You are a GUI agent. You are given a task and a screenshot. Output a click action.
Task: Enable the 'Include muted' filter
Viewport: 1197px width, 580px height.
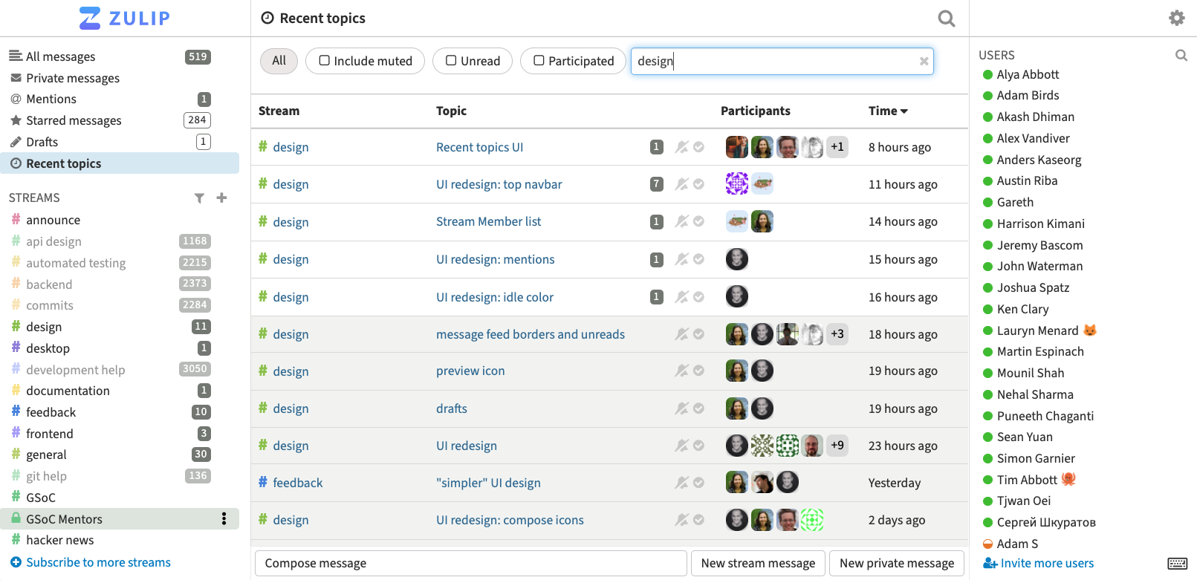(366, 61)
